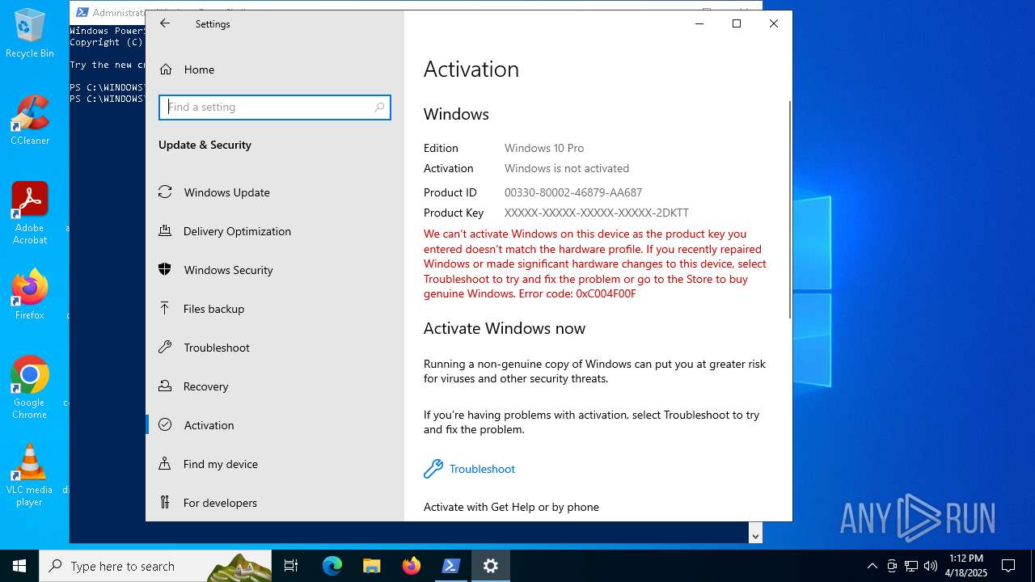Screen dimensions: 1035x582
Task: Click the Settings content vertical scrollbar
Action: [x=790, y=210]
